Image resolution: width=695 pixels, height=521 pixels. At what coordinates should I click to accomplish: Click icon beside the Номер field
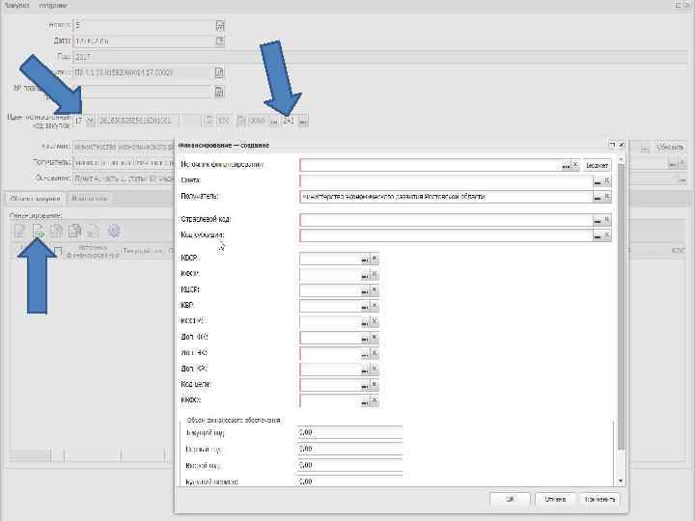(220, 26)
